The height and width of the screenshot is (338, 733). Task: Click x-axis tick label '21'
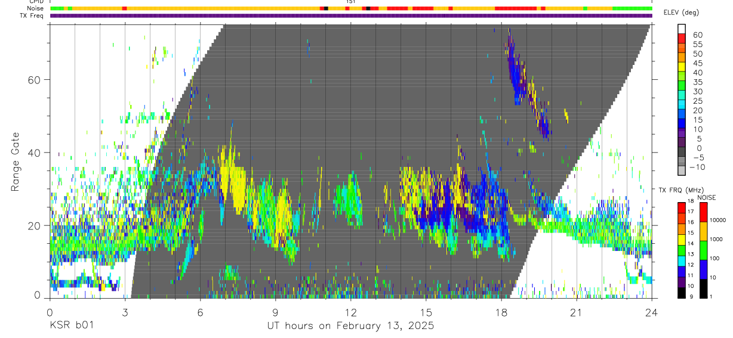pyautogui.click(x=576, y=312)
